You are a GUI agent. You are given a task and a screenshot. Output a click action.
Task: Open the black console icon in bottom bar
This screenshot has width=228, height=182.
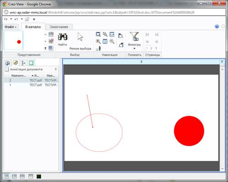tap(39, 176)
